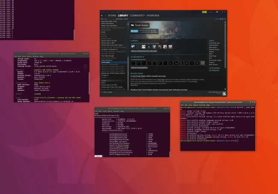Open View menu in Vulkan info terminal
278x194 pixels.
pyautogui.click(x=104, y=111)
